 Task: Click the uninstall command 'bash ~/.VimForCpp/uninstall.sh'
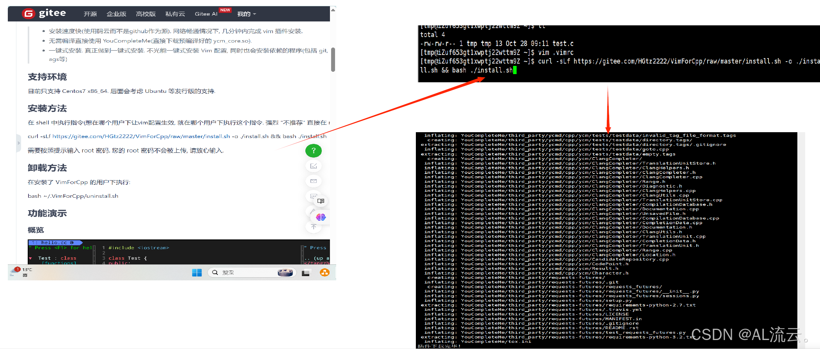pyautogui.click(x=73, y=196)
